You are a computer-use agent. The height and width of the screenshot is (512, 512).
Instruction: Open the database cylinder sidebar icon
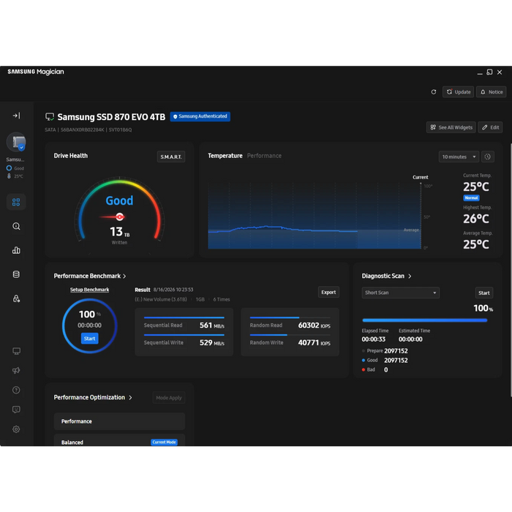tap(16, 274)
